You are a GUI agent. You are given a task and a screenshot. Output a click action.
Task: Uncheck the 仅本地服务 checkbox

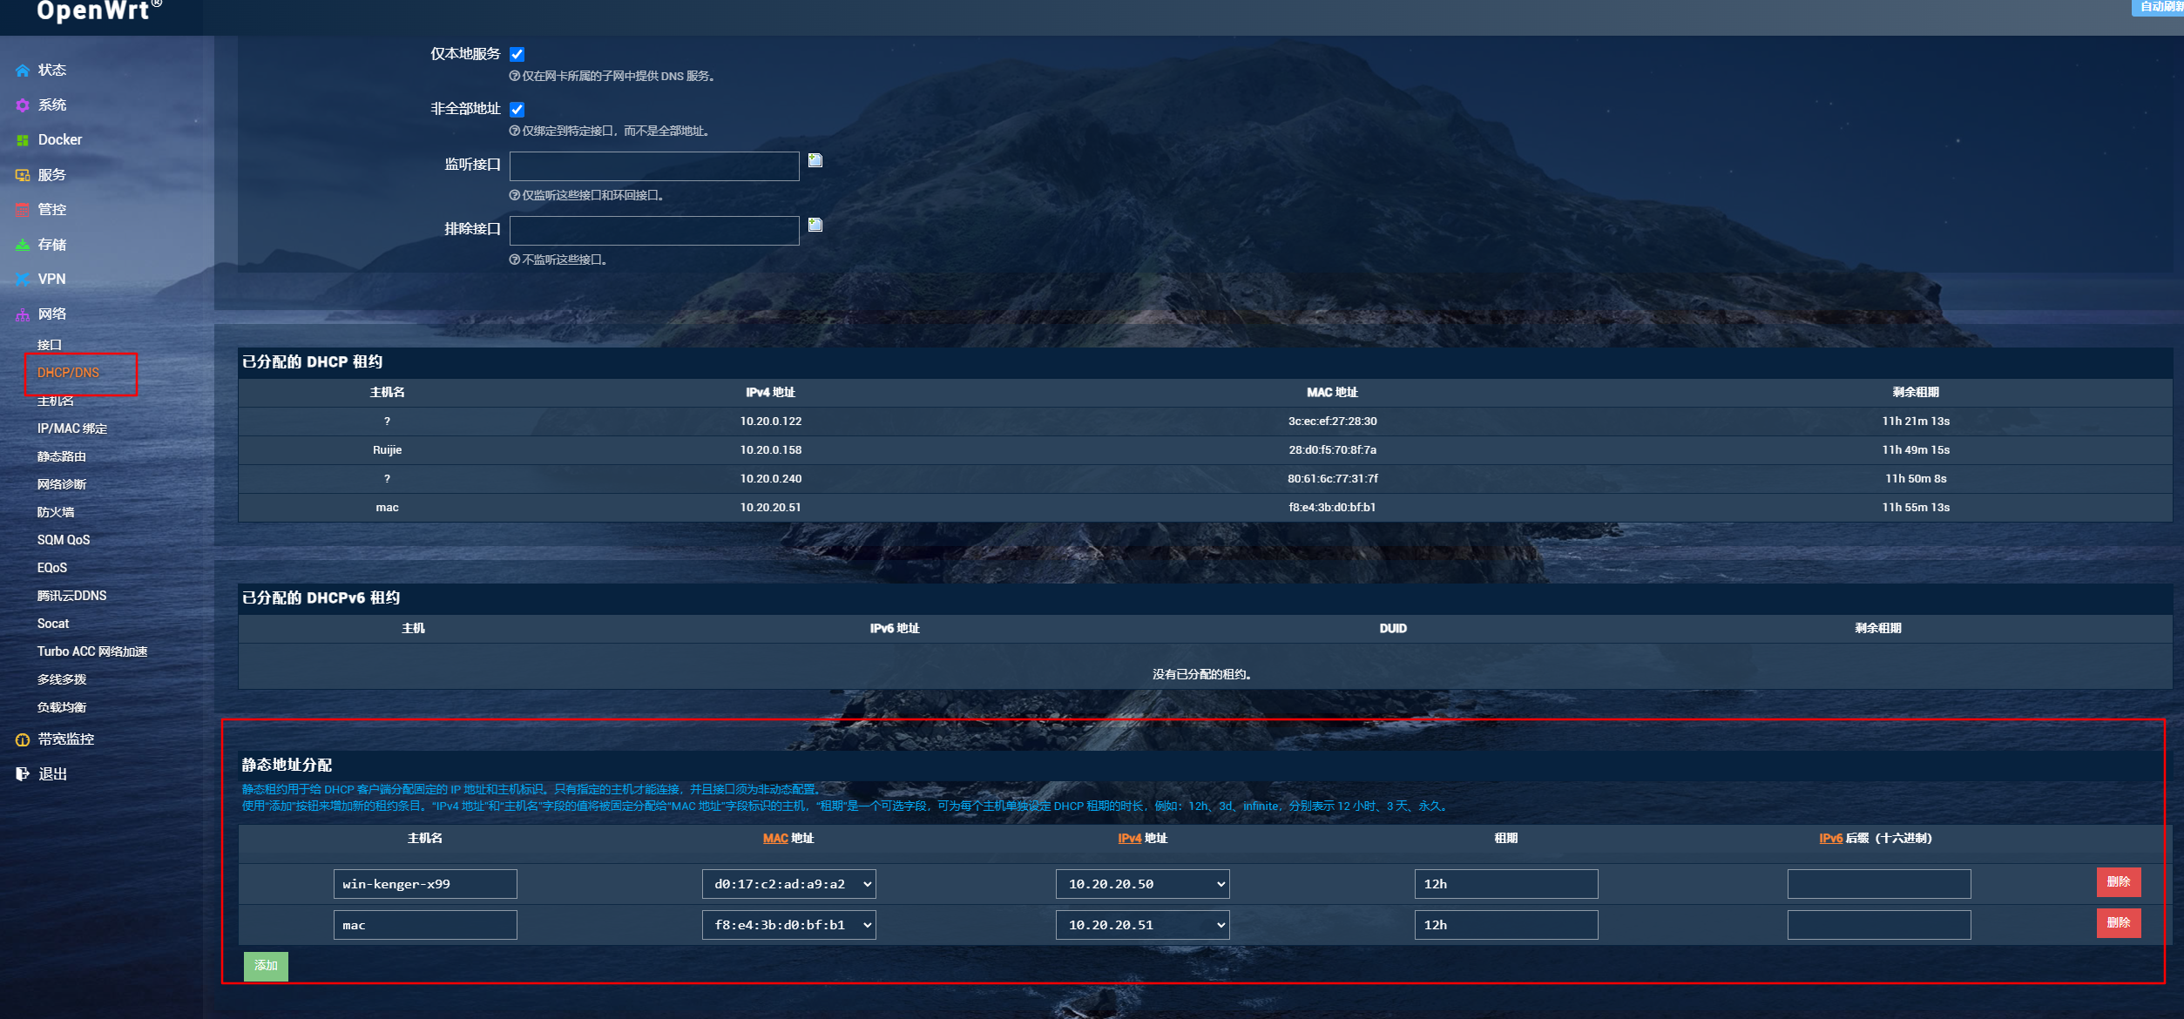click(x=517, y=54)
